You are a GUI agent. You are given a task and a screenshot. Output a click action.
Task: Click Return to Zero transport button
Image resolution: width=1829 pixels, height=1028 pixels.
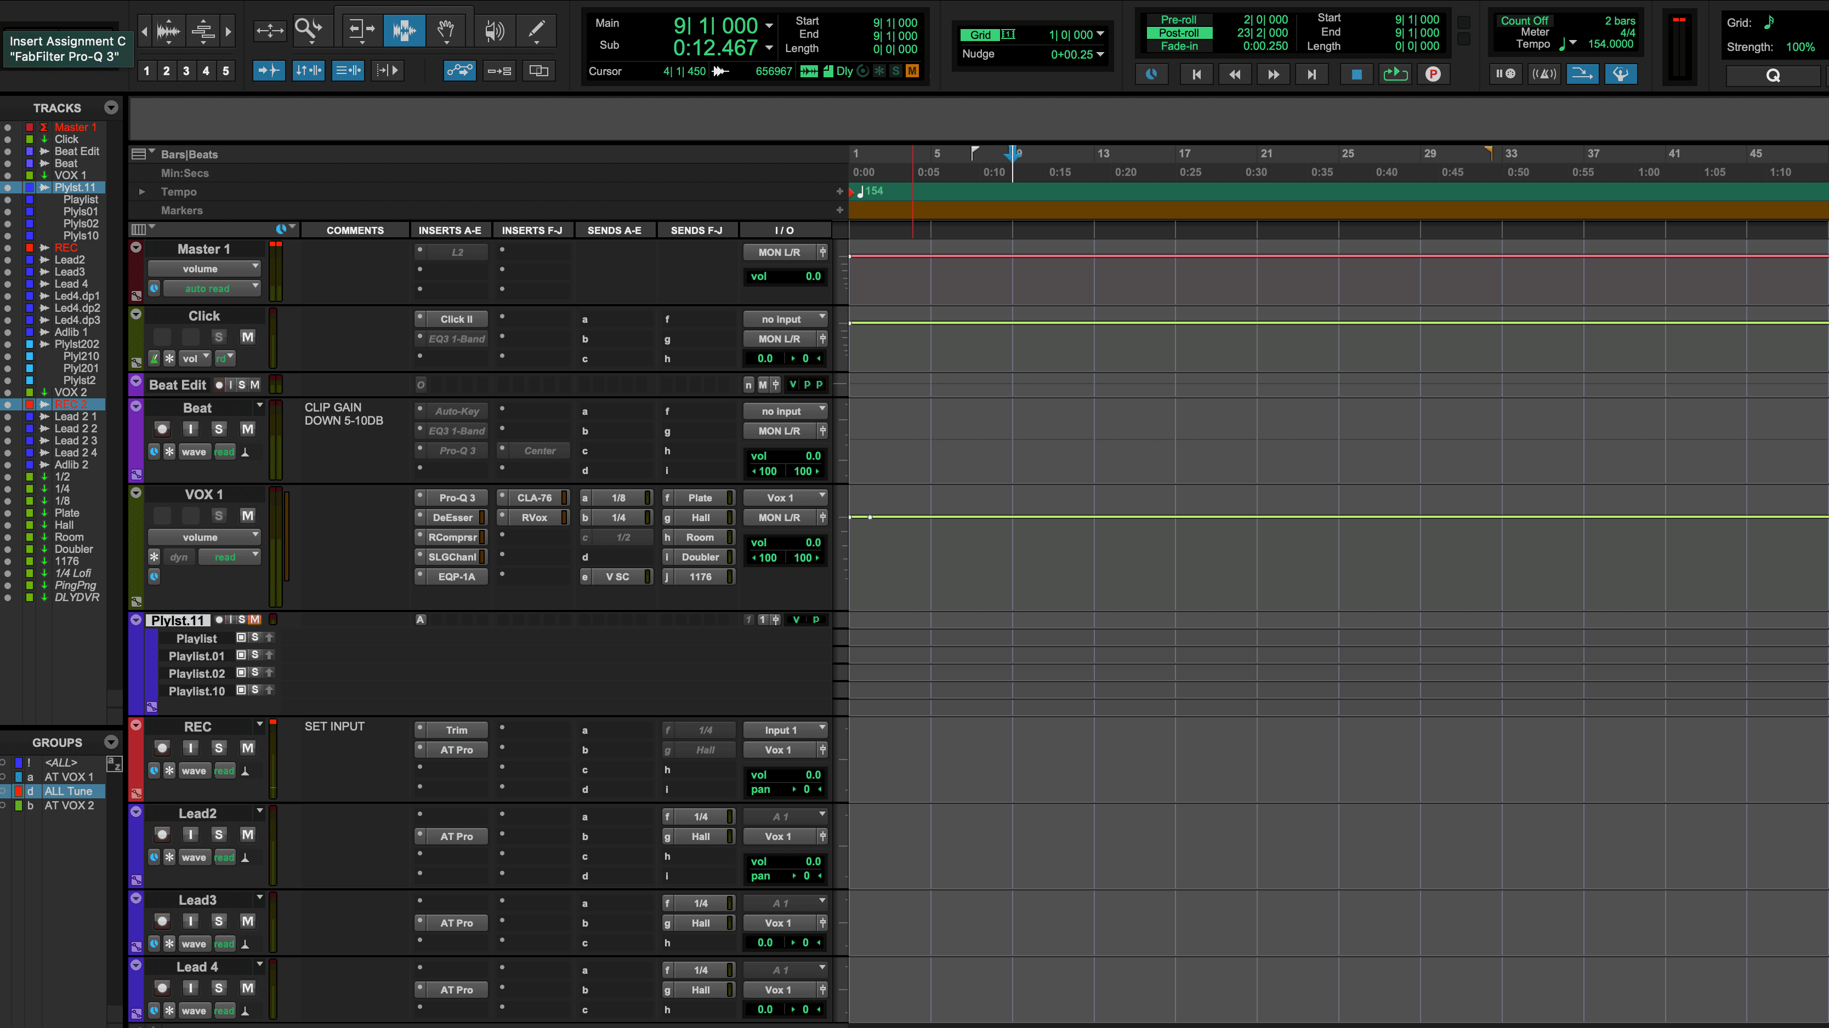(1196, 74)
